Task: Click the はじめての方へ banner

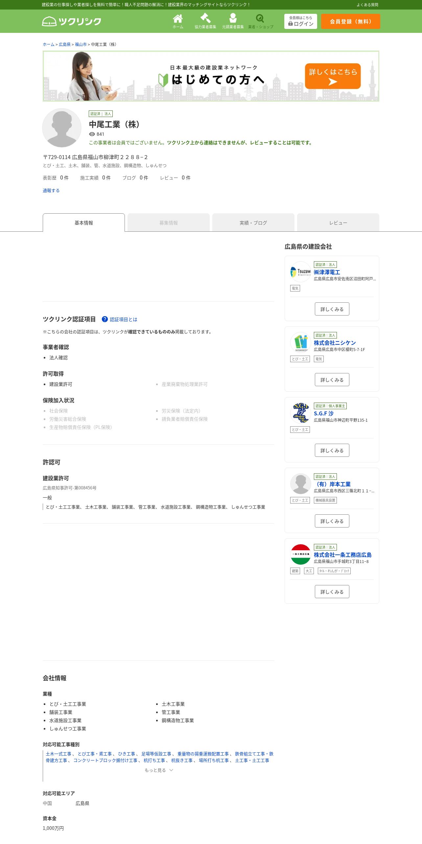Action: [x=211, y=76]
